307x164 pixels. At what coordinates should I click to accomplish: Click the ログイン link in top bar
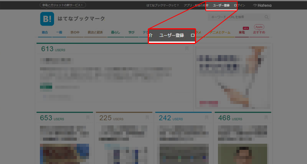point(239,5)
